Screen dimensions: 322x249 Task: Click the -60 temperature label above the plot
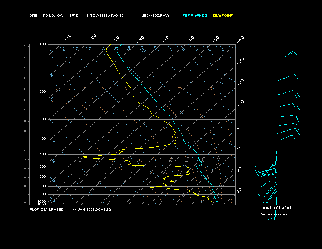[x=191, y=39]
